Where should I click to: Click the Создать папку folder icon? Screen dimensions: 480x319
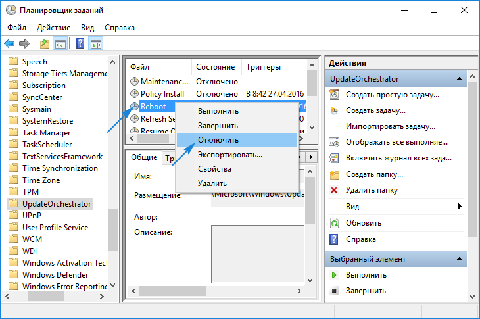coord(334,174)
